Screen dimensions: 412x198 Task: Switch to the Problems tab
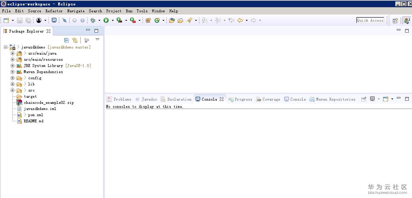click(x=119, y=99)
